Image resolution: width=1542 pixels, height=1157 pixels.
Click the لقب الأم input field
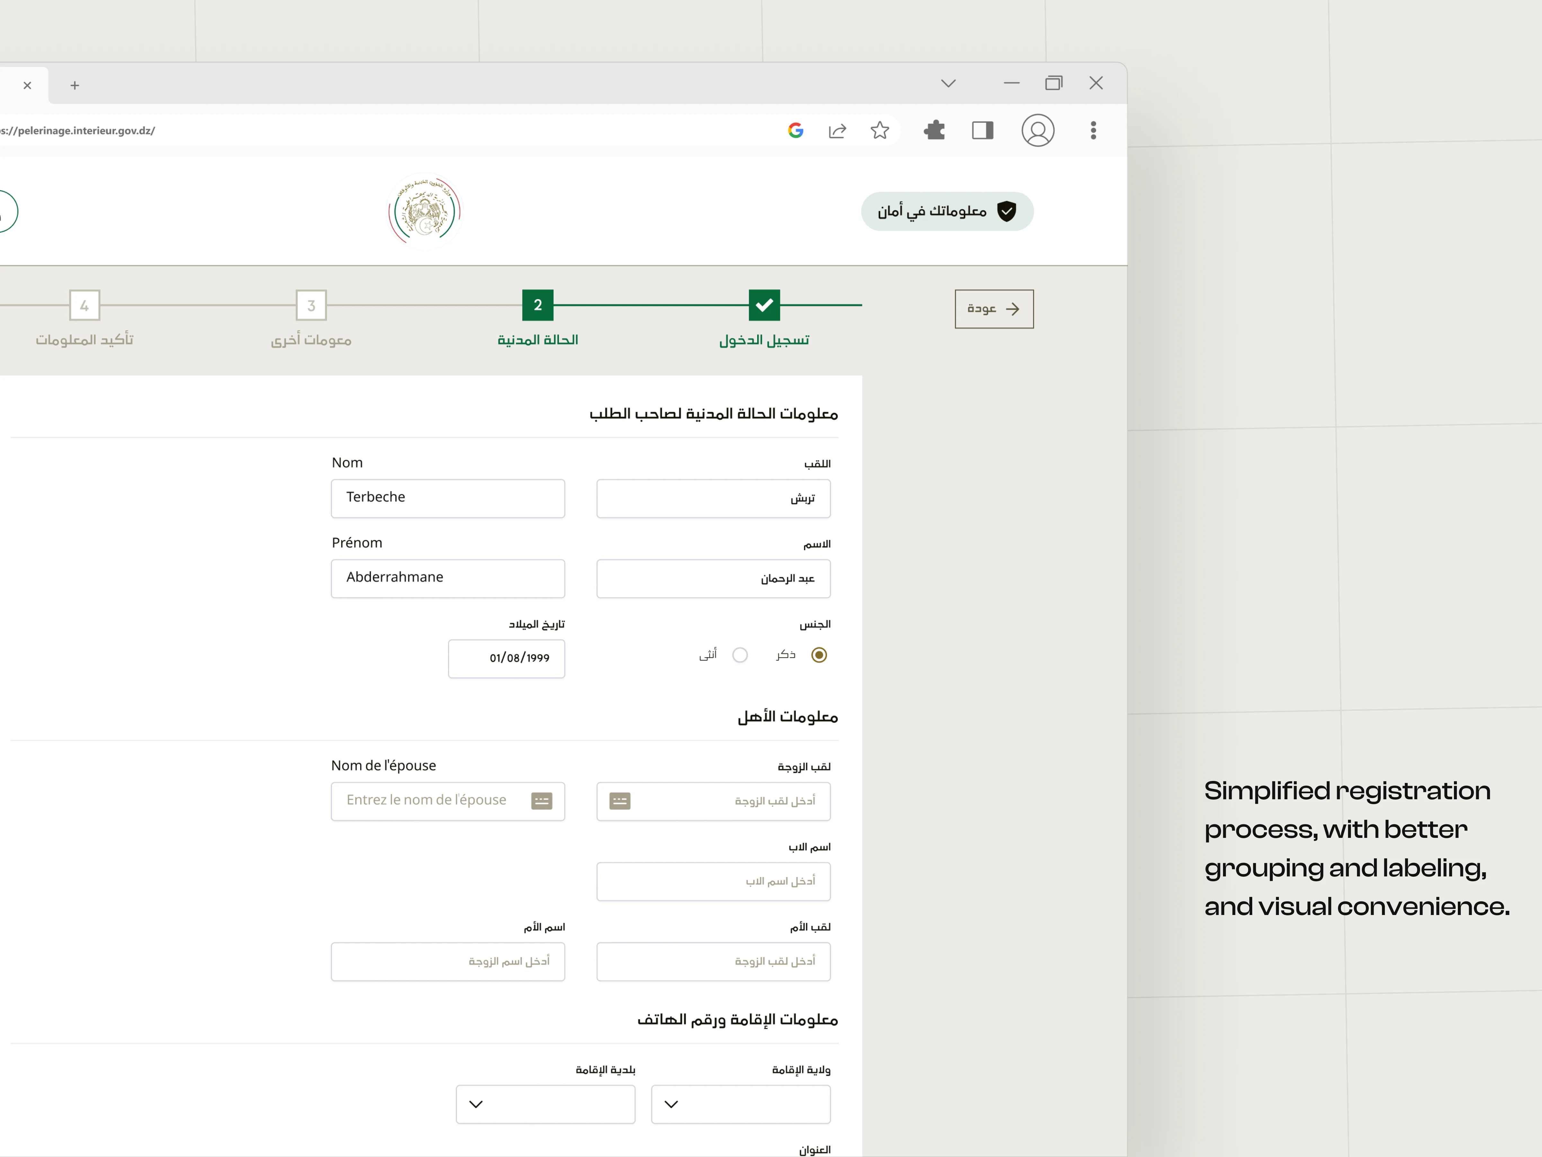click(713, 962)
